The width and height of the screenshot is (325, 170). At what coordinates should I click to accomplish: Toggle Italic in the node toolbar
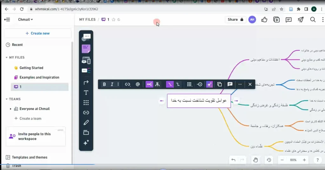click(112, 85)
